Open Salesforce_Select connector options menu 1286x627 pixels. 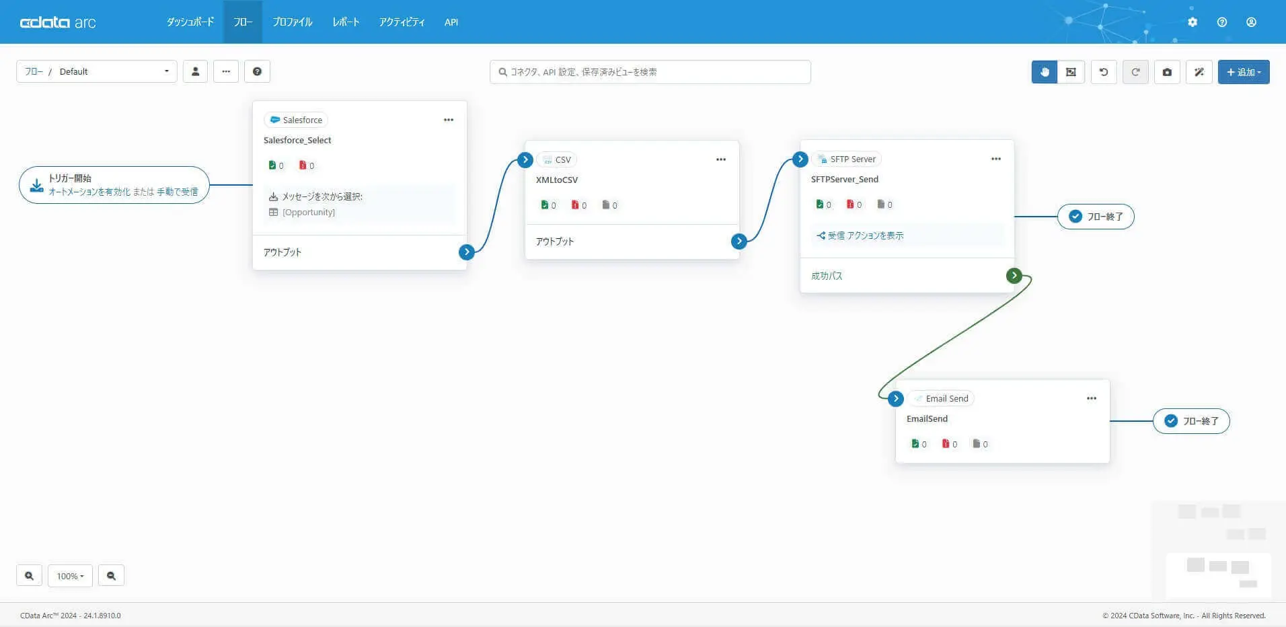tap(449, 120)
